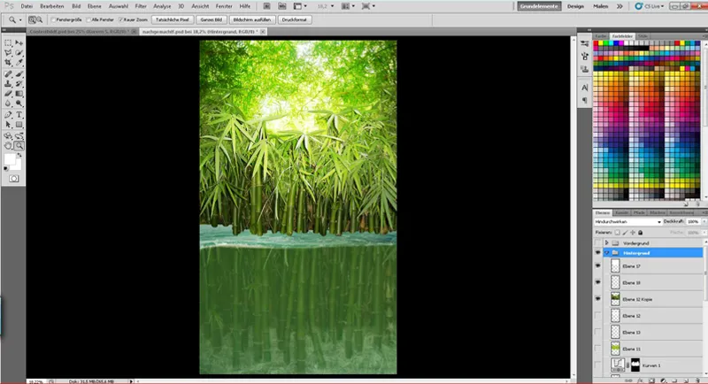Open the Character panel icon

pyautogui.click(x=585, y=88)
